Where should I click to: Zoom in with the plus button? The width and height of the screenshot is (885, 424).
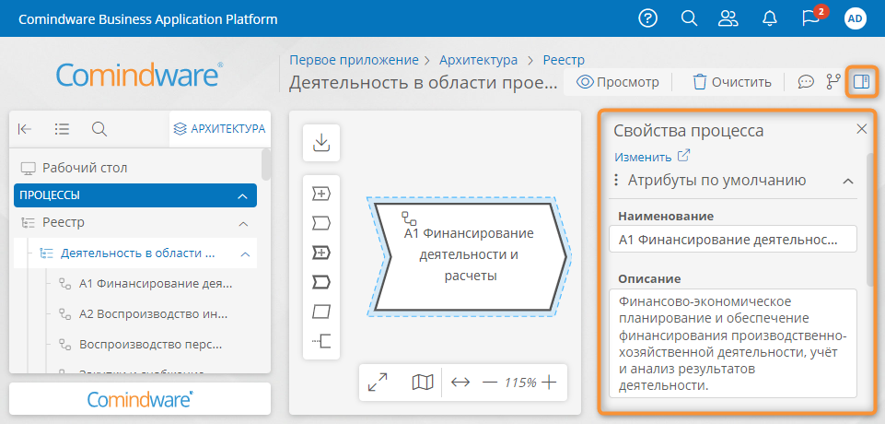coord(549,383)
